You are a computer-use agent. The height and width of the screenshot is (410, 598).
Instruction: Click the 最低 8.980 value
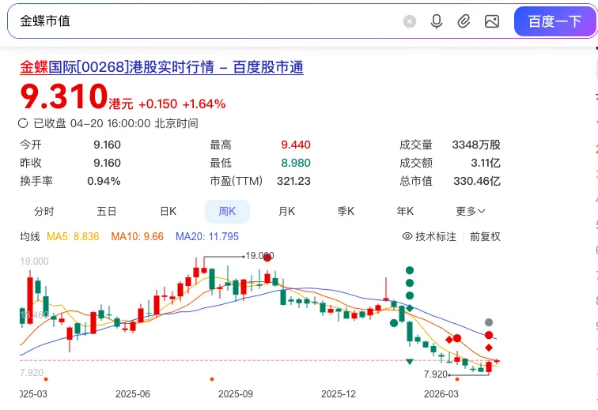point(296,163)
